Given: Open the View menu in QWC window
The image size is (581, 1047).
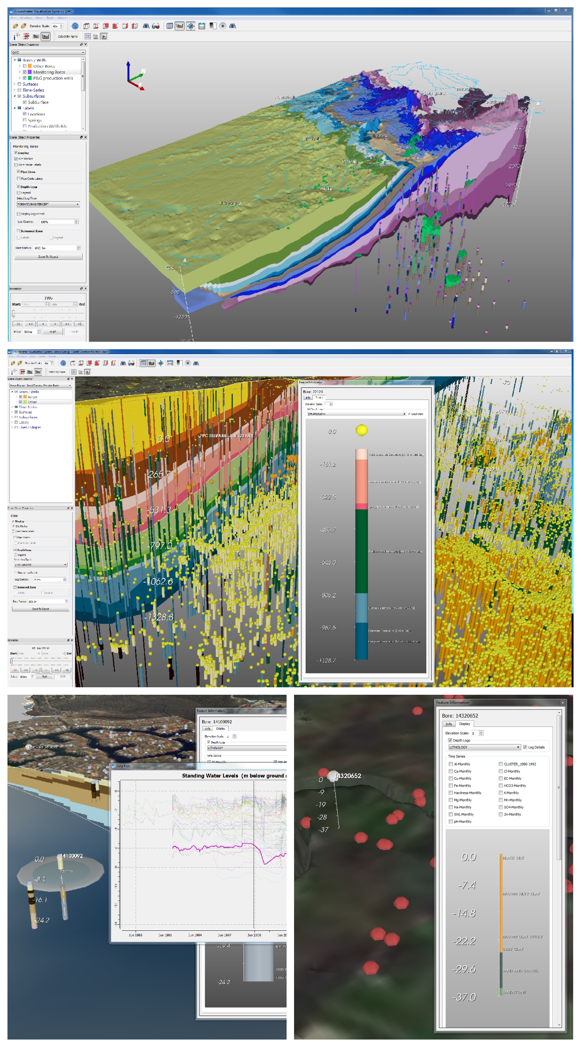Looking at the screenshot, I should pyautogui.click(x=39, y=18).
